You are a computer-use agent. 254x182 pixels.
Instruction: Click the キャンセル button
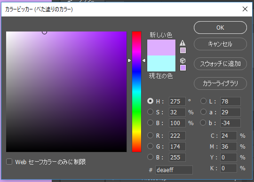coord(220,44)
